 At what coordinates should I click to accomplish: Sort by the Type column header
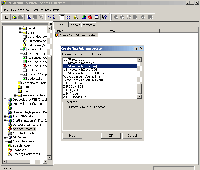coord(133,31)
